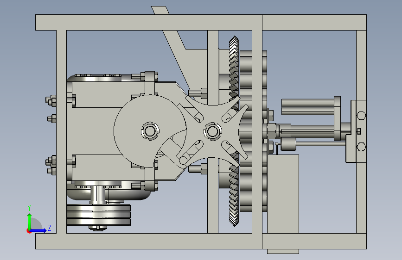Select the small cylinder beside the piston rod

[288, 144]
